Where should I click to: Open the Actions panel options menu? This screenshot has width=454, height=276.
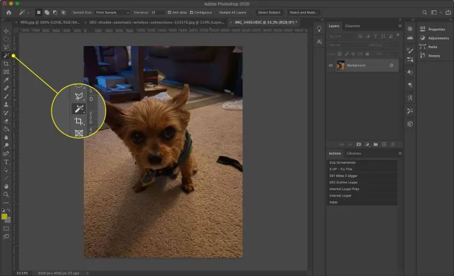pyautogui.click(x=400, y=153)
